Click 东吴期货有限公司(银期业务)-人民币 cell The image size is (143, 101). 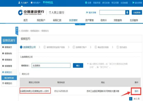35,91
